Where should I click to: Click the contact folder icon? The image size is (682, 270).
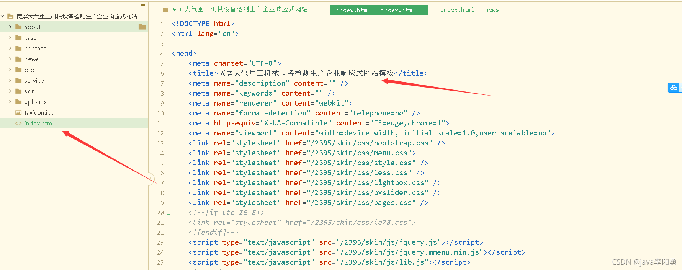point(18,49)
